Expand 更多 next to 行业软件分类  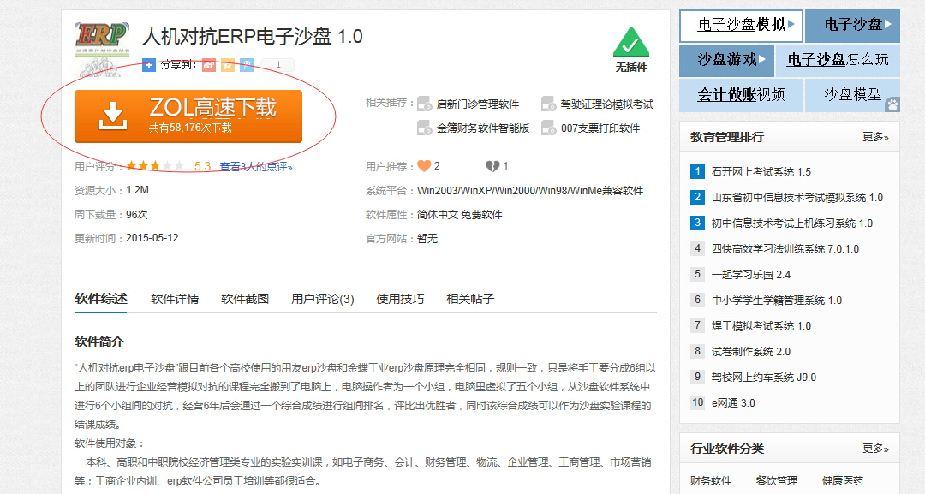pyautogui.click(x=875, y=449)
